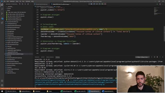
Task: Select the Python interpreter in the status bar
Action: [5, 89]
